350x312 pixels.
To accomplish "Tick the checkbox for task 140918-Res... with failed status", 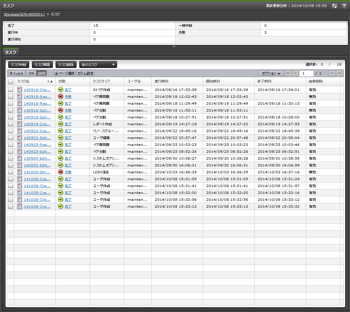I will [x=11, y=96].
